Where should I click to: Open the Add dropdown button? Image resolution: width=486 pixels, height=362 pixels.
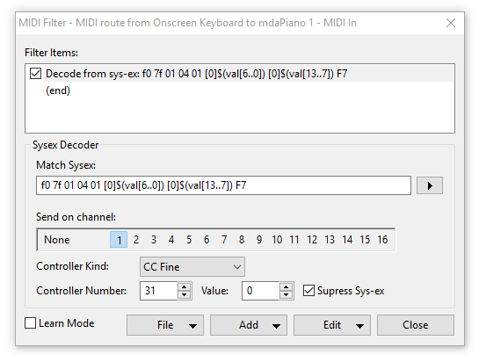249,325
